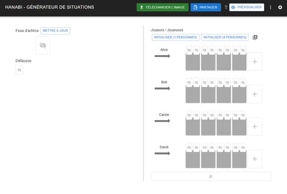This screenshot has width=287, height=194.
Task: Toggle left hint tag on Alice's first card
Action: [x=189, y=50]
